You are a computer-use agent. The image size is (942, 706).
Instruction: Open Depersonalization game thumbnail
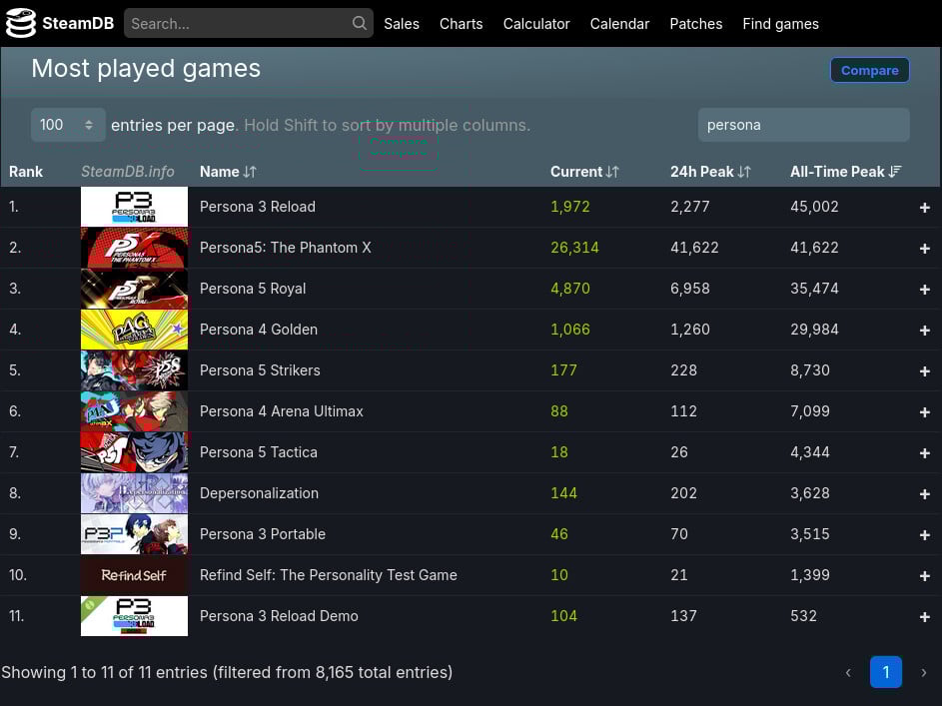click(134, 493)
